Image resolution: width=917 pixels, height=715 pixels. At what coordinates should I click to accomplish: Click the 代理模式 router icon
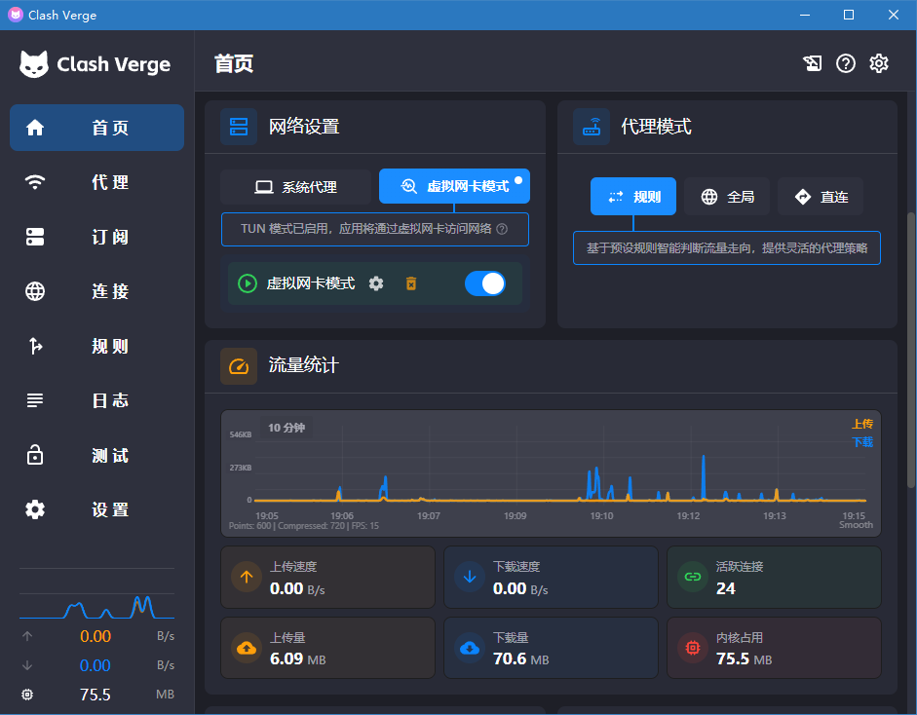[x=592, y=127]
